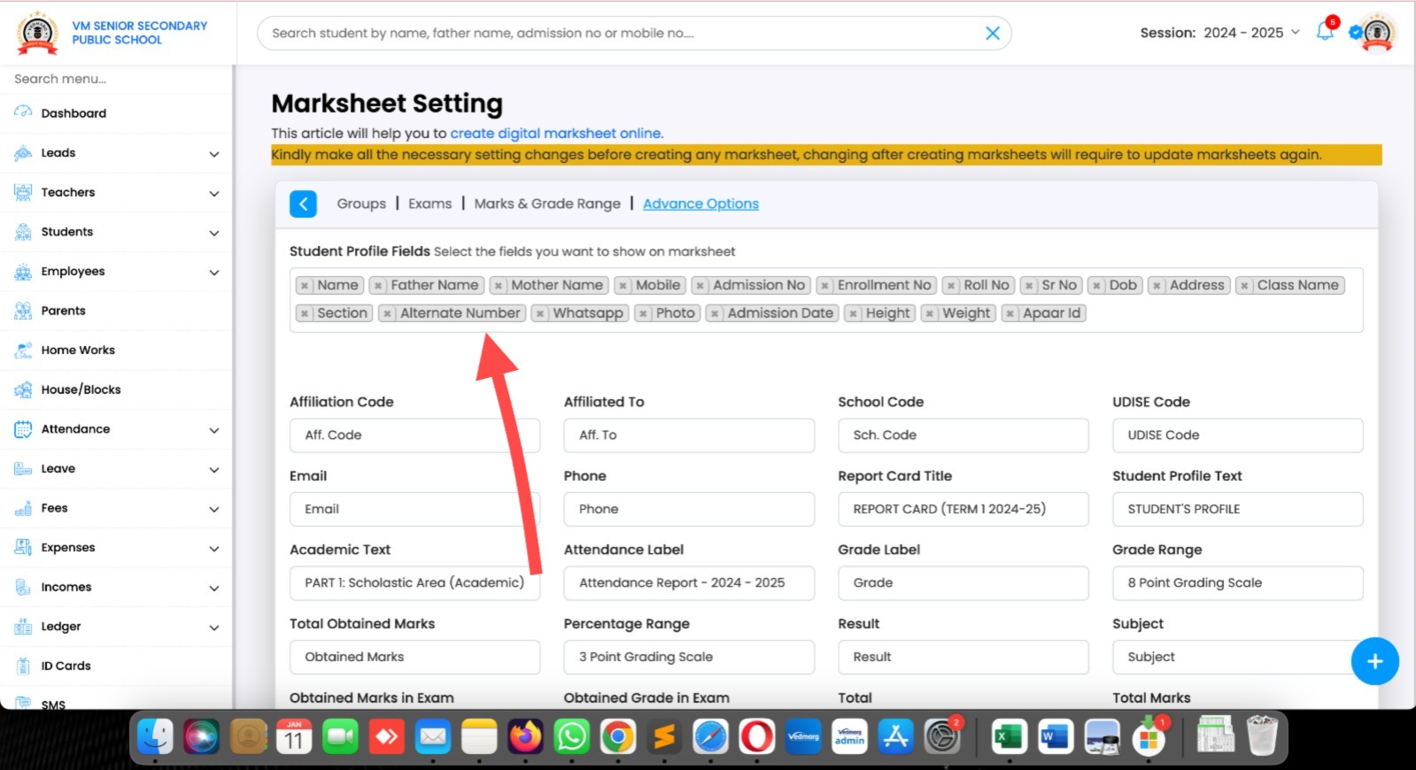Expand the Students sidebar menu
1416x770 pixels.
(x=213, y=233)
